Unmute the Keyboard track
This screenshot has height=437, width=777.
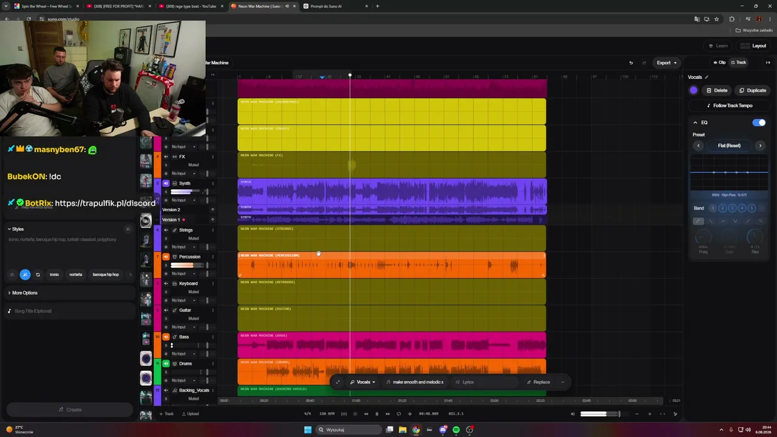pyautogui.click(x=166, y=283)
